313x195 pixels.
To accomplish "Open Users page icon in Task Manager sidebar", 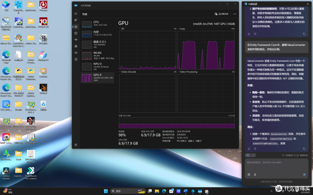I will coord(76,46).
